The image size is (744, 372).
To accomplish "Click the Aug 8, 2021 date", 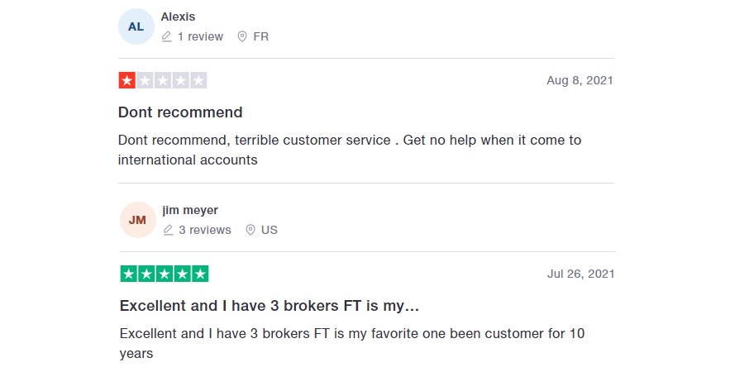I will [x=579, y=80].
